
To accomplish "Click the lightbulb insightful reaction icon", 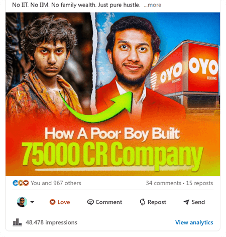I will [x=21, y=183].
